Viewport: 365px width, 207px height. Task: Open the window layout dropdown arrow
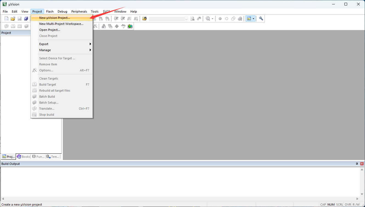point(254,19)
